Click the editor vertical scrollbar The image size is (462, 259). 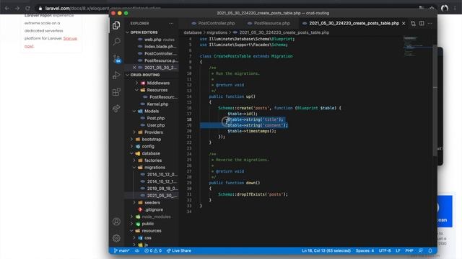coord(435,100)
